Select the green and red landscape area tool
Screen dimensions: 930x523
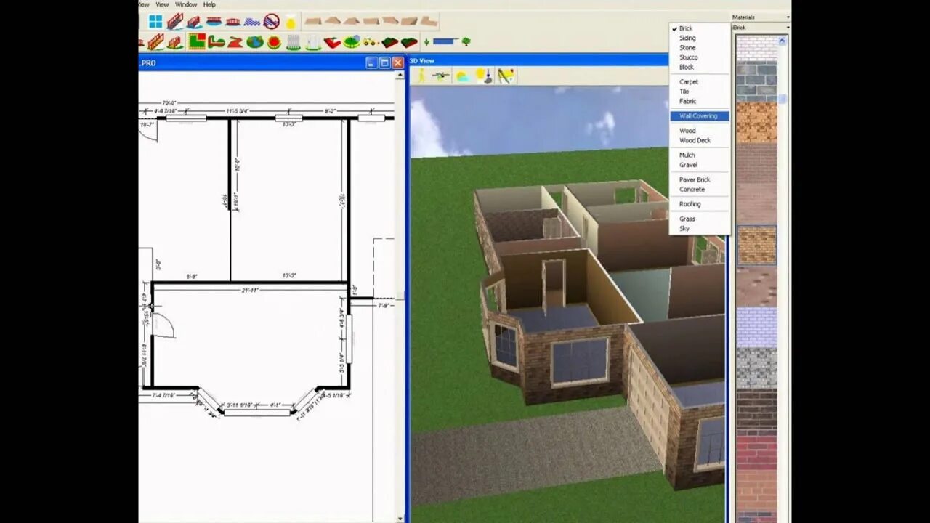197,41
